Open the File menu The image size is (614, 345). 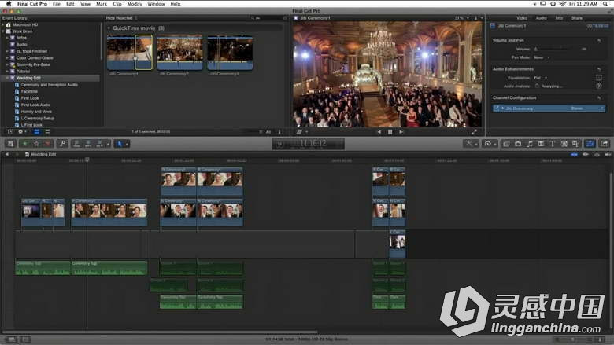[57, 4]
